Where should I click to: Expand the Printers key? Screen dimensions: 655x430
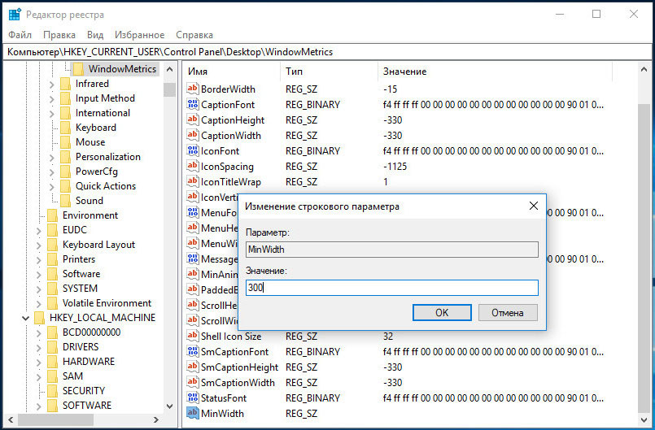[38, 259]
